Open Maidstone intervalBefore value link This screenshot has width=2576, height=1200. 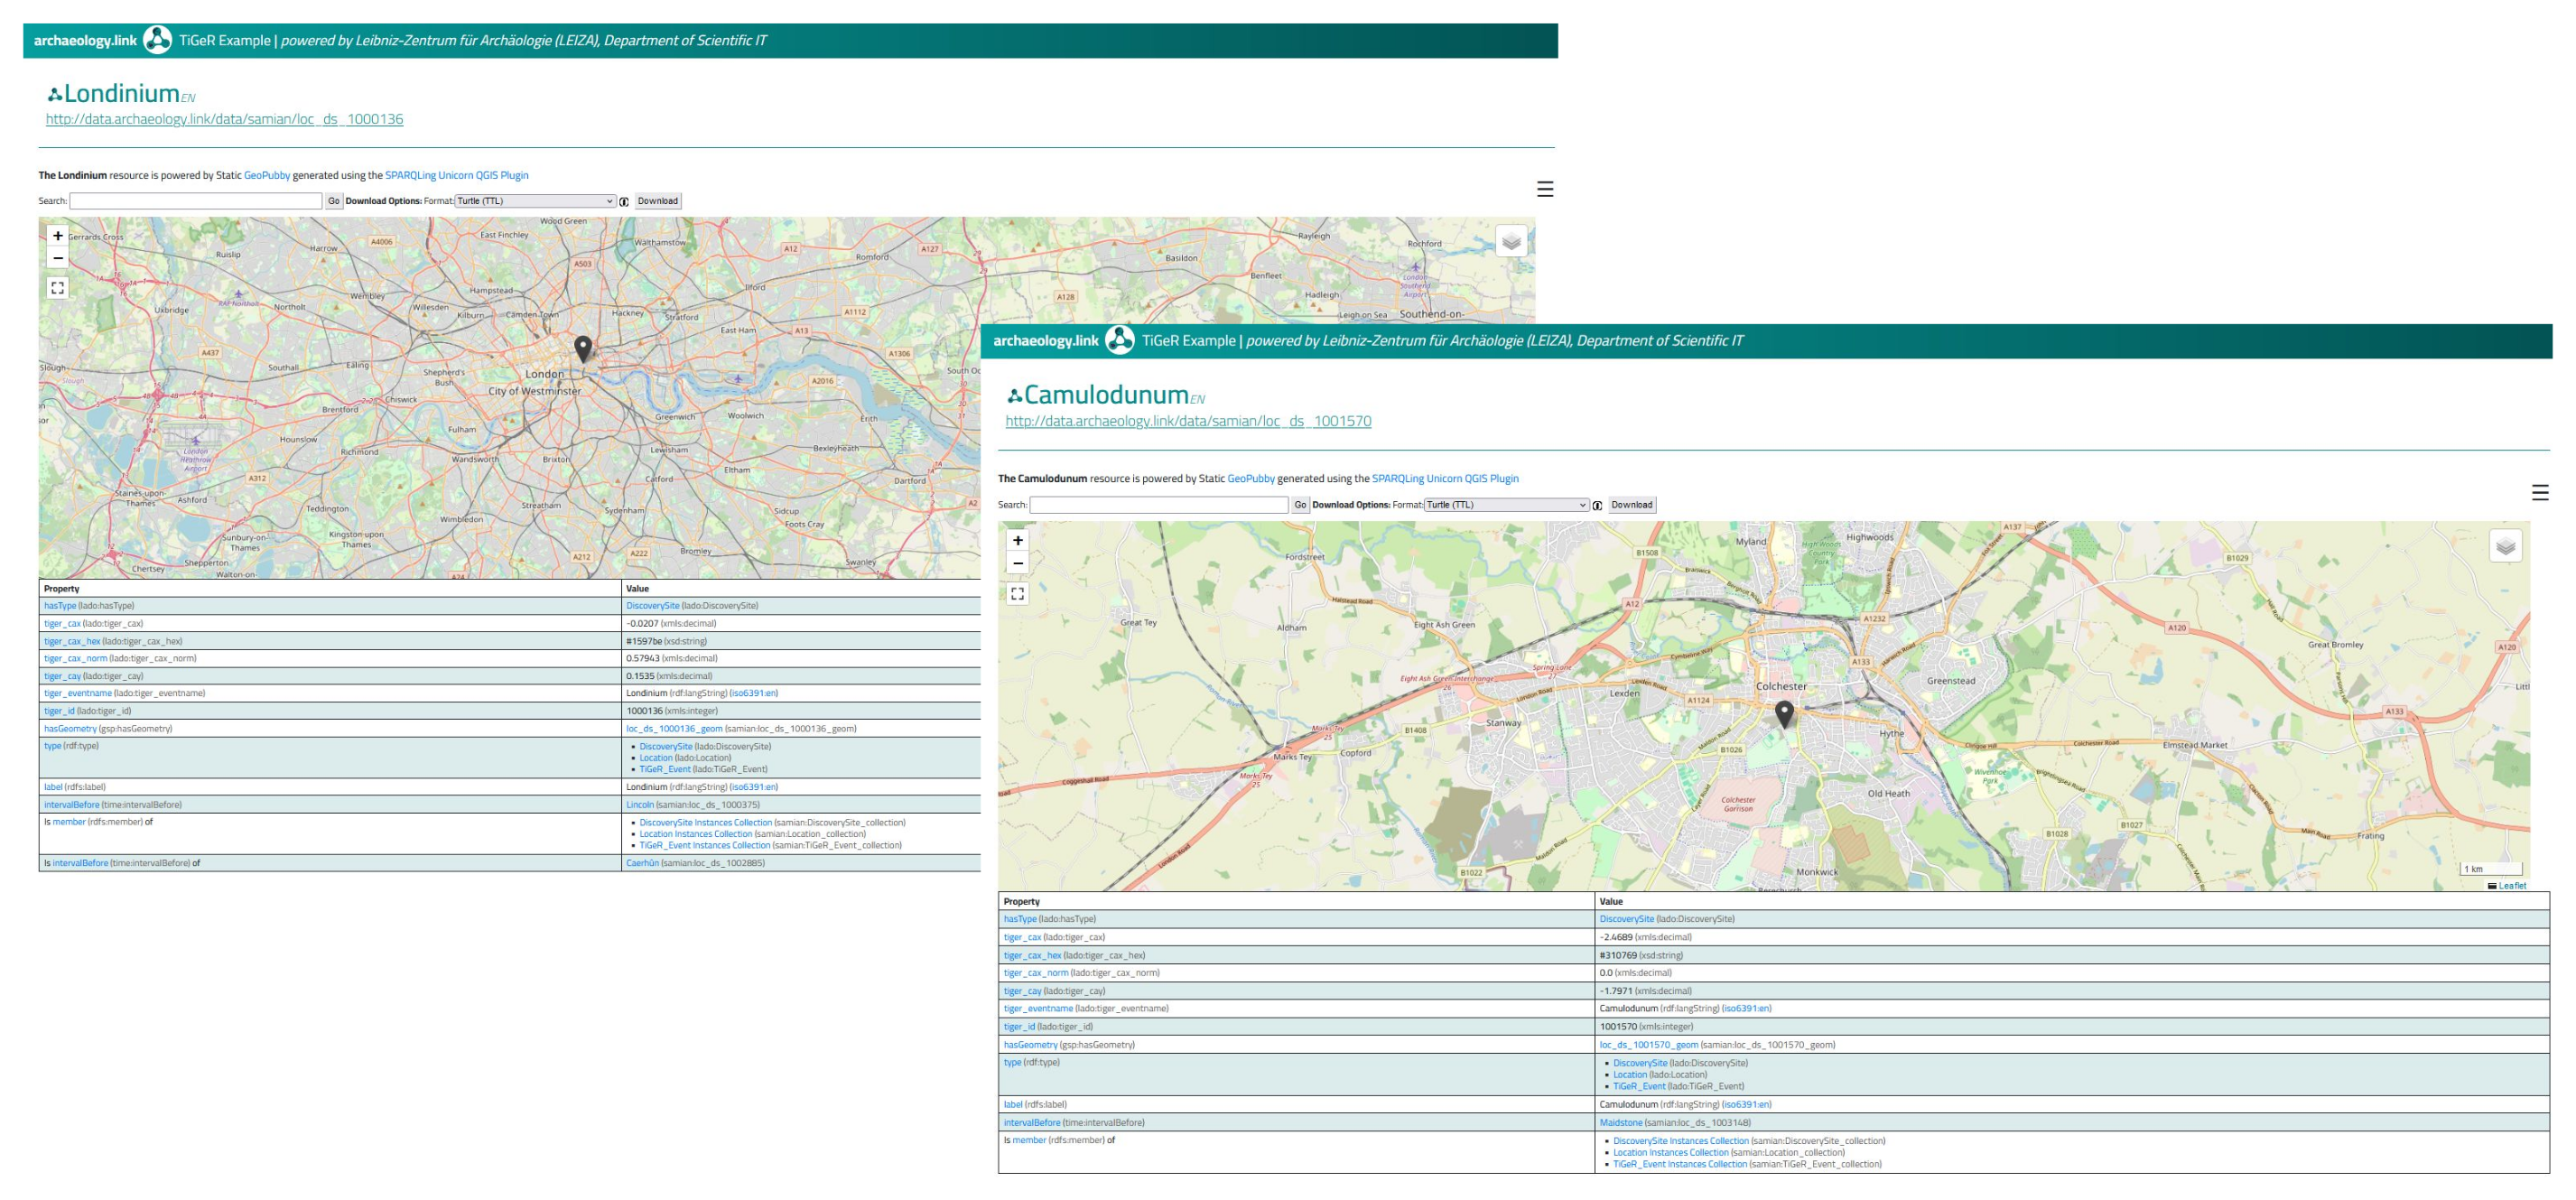click(x=1621, y=1123)
